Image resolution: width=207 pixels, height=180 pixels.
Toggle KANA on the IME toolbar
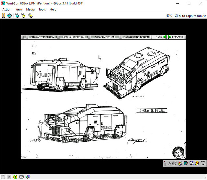pyautogui.click(x=203, y=165)
